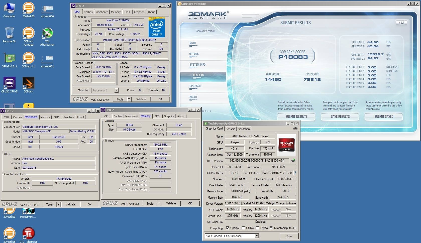Open UPGRADE in 3DMark Vantage sidebar
This screenshot has width=421, height=243.
(195, 86)
